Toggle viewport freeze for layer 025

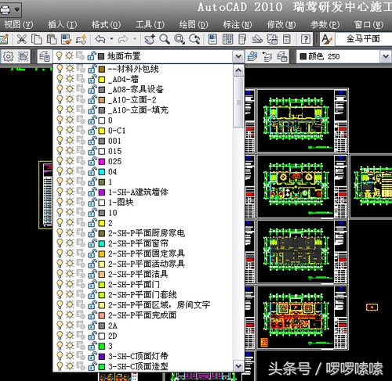click(x=81, y=161)
